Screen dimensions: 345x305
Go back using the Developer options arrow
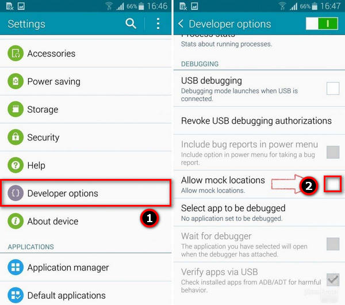[x=181, y=24]
